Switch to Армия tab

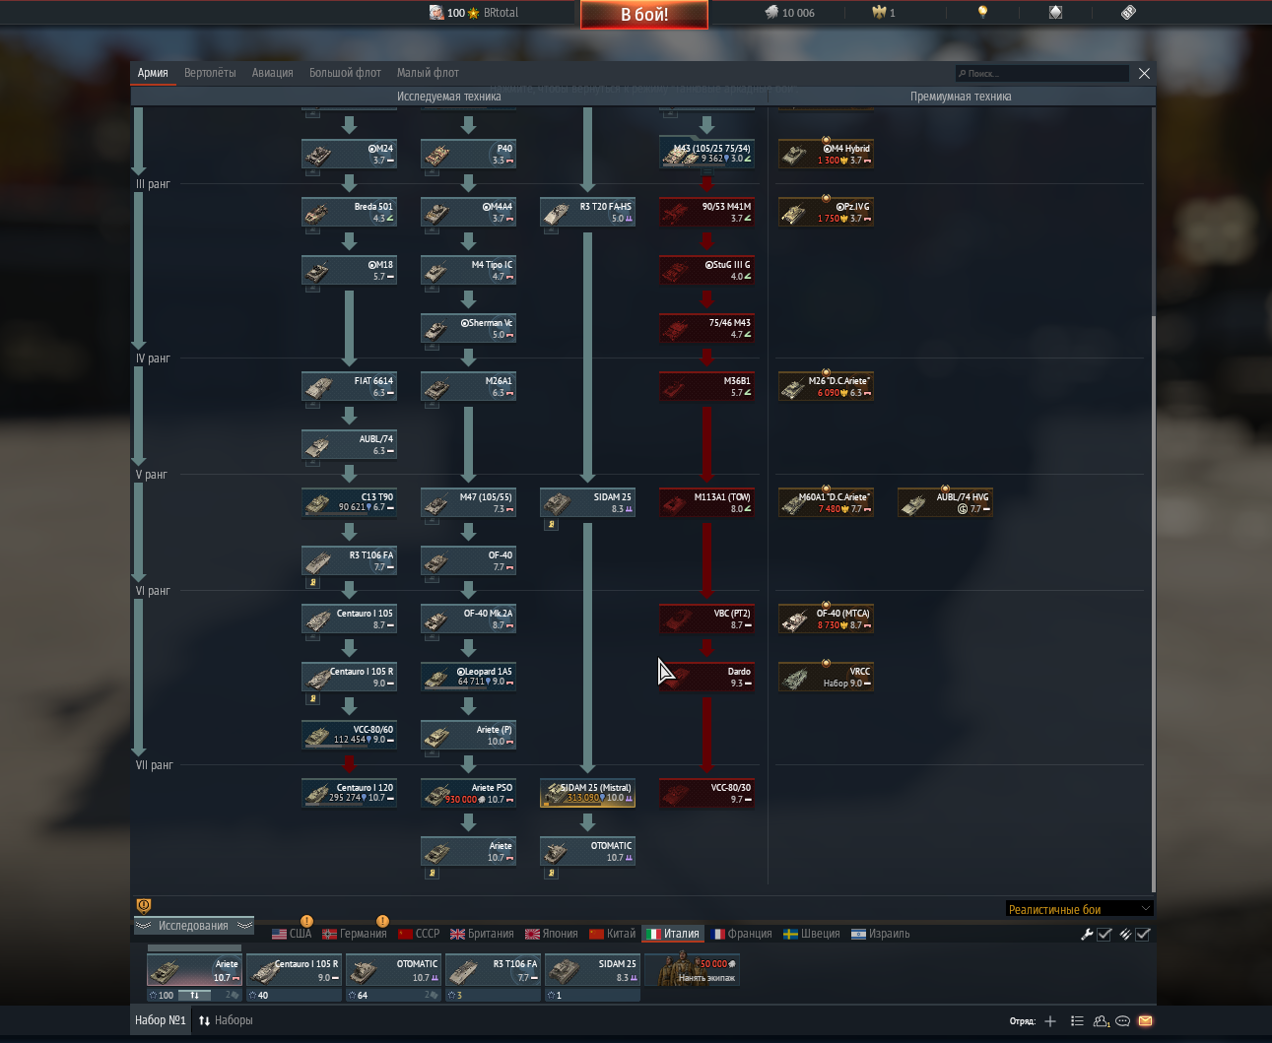153,73
